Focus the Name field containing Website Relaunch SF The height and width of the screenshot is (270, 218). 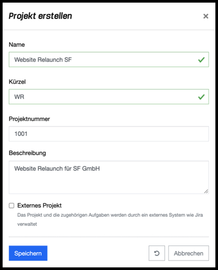pos(109,59)
